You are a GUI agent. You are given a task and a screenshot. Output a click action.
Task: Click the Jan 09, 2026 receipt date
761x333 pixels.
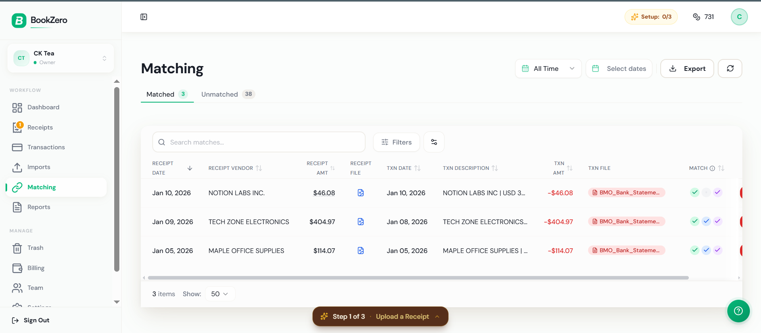click(173, 222)
